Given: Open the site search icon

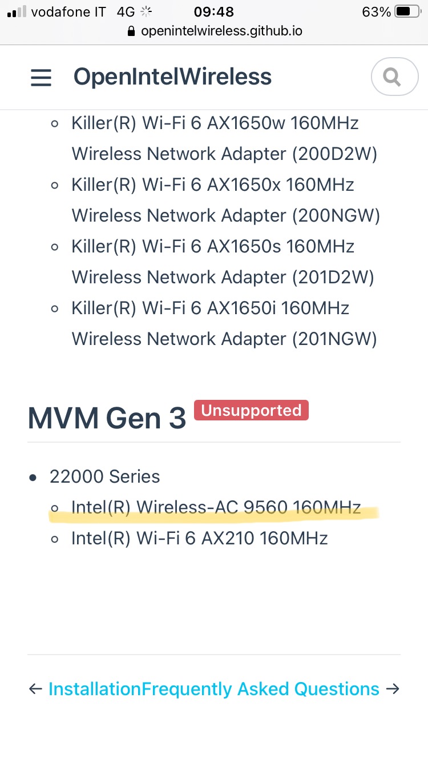Looking at the screenshot, I should 394,76.
